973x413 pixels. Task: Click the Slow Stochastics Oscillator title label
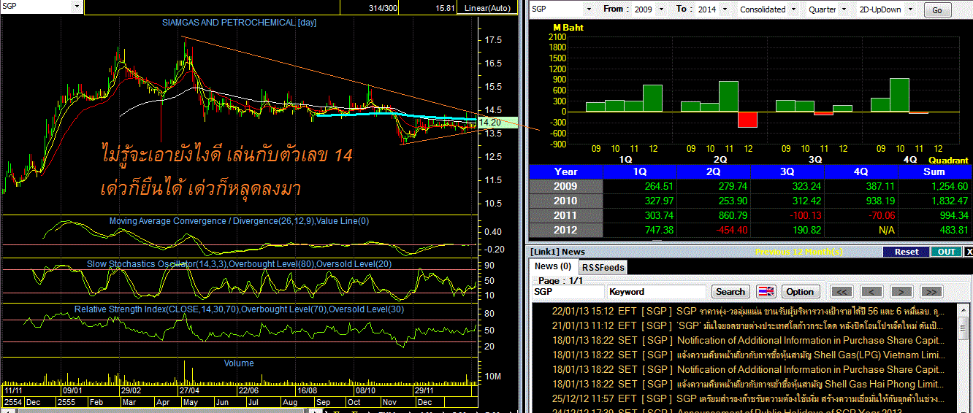pos(239,264)
